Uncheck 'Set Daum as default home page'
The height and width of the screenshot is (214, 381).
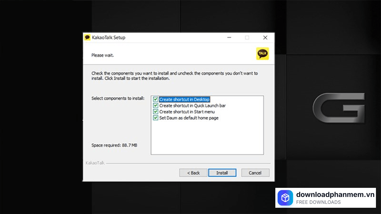point(155,118)
